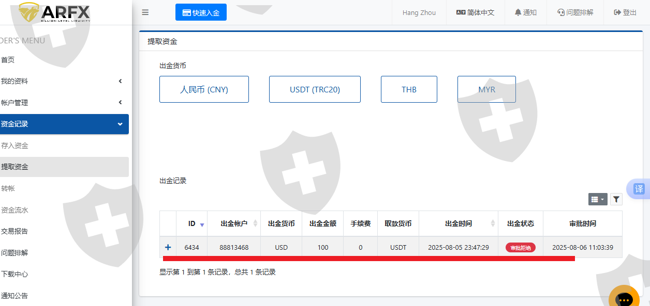Viewport: 650px width, 306px height.
Task: Open the floating chat bubble
Action: [x=624, y=299]
